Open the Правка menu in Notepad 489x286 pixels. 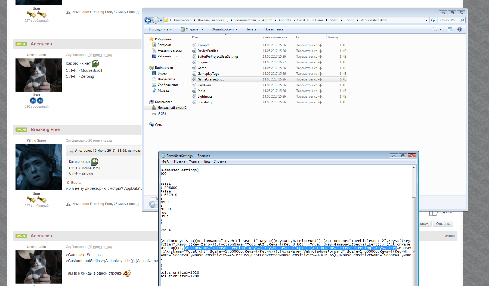pos(179,161)
